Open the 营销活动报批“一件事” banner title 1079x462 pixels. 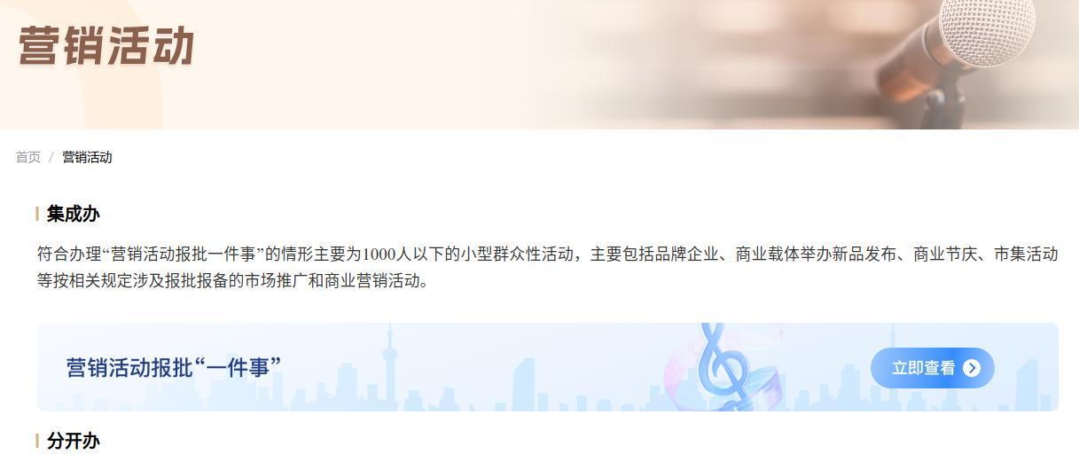click(x=174, y=367)
